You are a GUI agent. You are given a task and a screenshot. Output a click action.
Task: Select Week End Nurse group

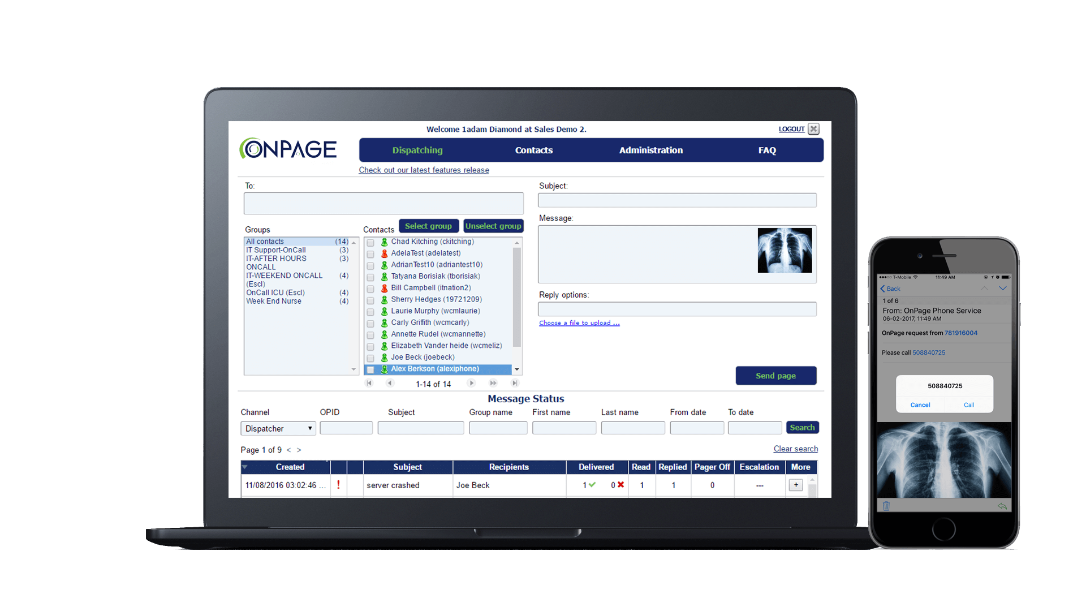click(297, 301)
